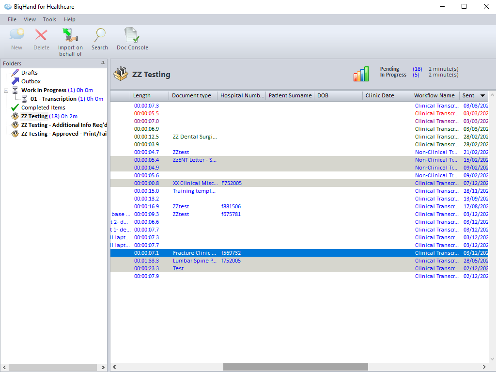Image resolution: width=496 pixels, height=372 pixels.
Task: Select the ZZtest row with f881506
Action: (299, 206)
